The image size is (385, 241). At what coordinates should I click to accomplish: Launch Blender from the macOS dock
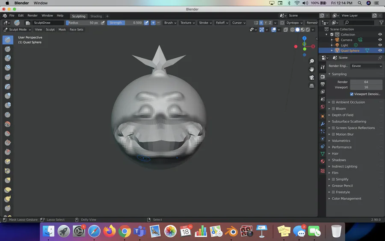tap(232, 232)
